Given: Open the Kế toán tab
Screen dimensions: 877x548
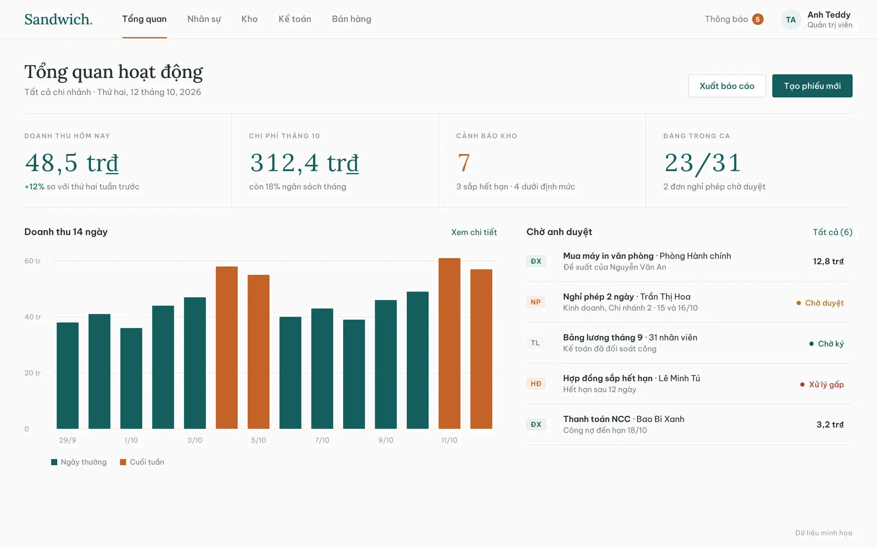Looking at the screenshot, I should tap(295, 19).
